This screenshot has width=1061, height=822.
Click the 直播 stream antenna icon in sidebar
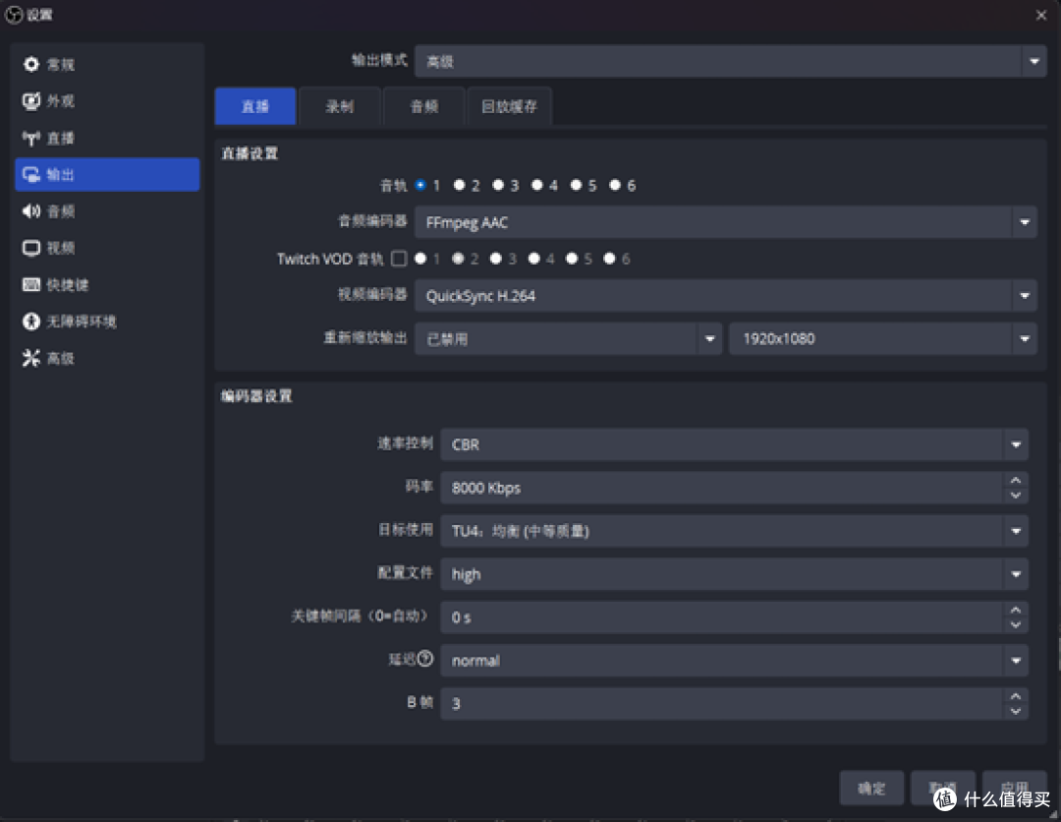click(x=31, y=138)
